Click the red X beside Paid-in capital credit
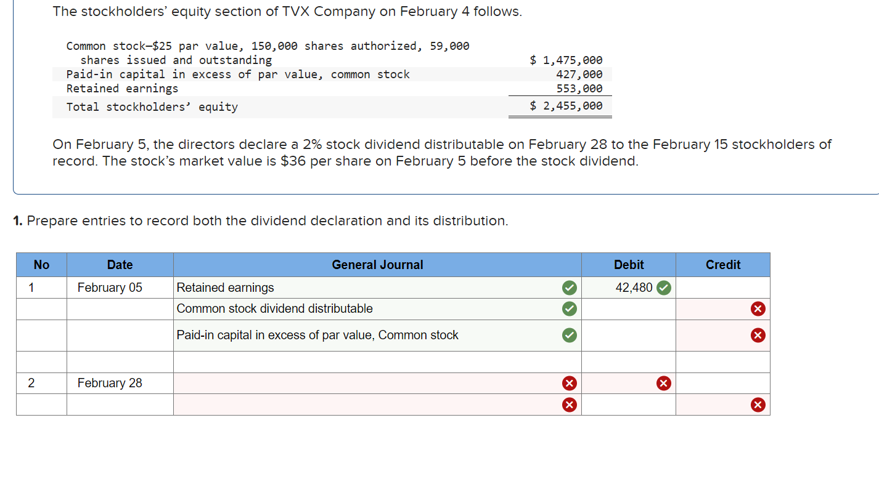Viewport: 879px width, 495px height. tap(758, 335)
